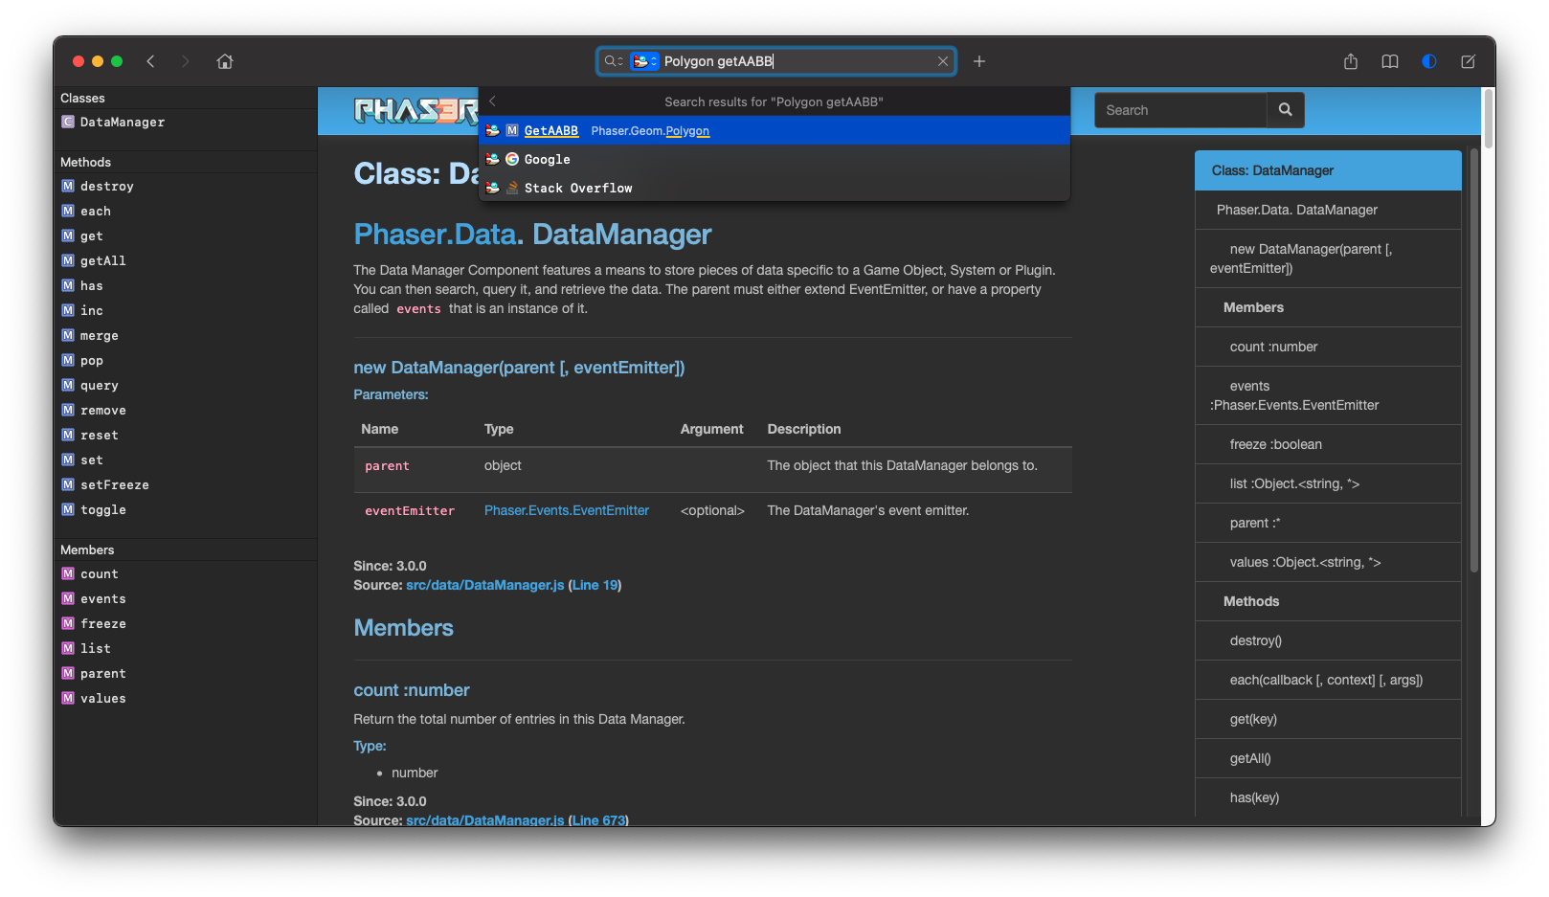Click the Home button in the browser toolbar
The width and height of the screenshot is (1549, 897).
pyautogui.click(x=224, y=60)
